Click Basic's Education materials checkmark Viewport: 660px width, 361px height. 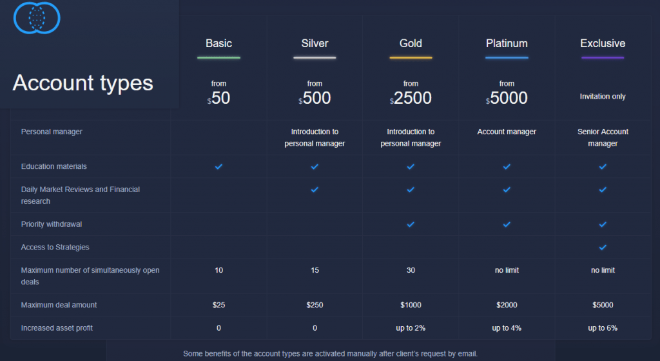pos(218,166)
